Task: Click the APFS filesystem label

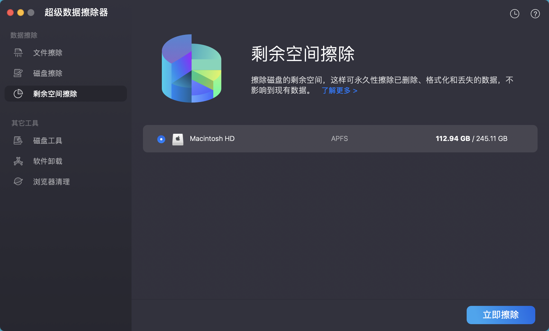Action: (x=339, y=139)
